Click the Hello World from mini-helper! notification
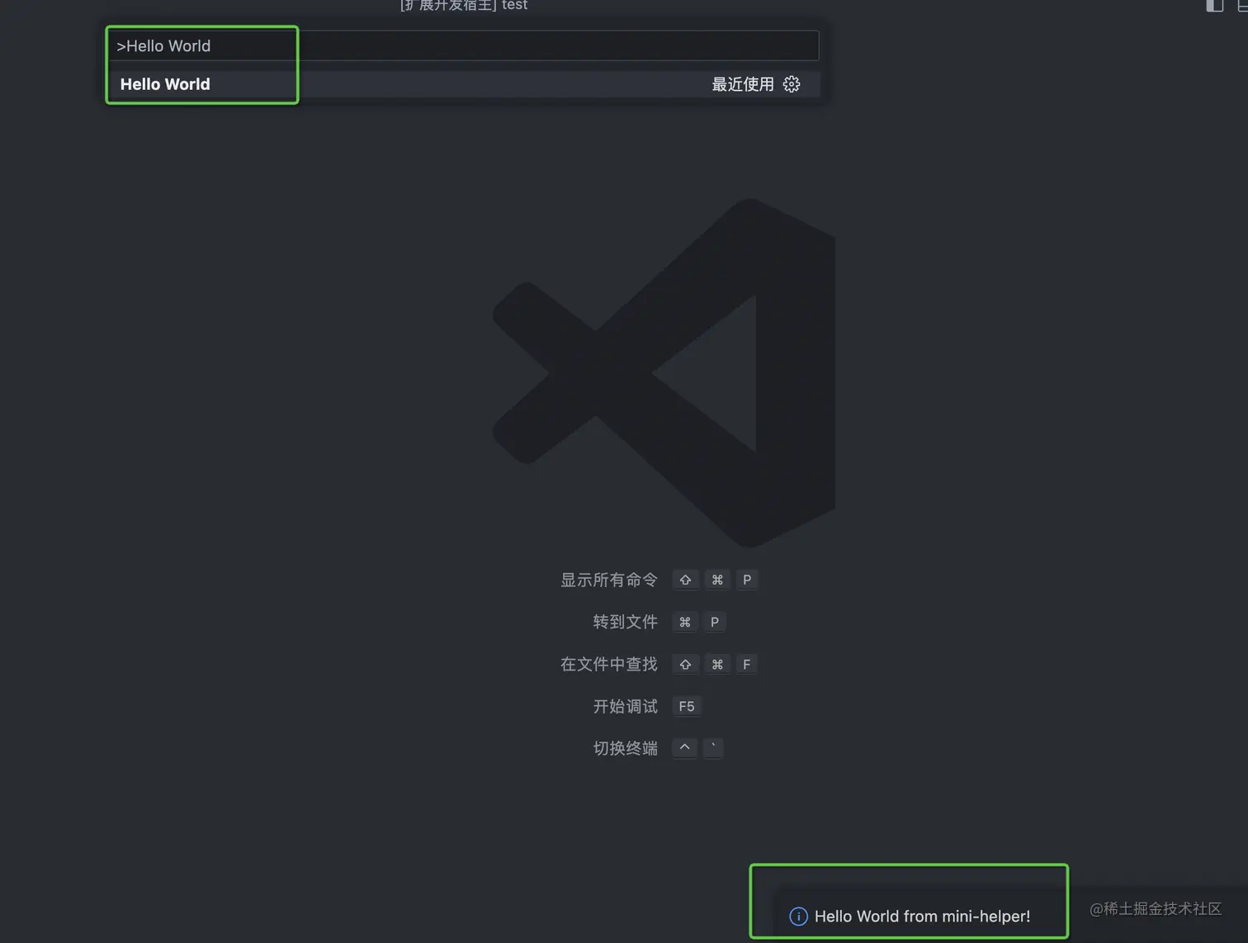1248x943 pixels. click(x=922, y=917)
